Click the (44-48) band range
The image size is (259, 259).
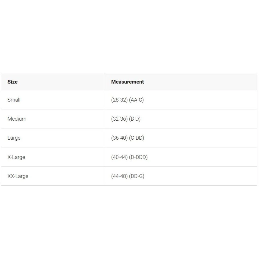click(119, 176)
